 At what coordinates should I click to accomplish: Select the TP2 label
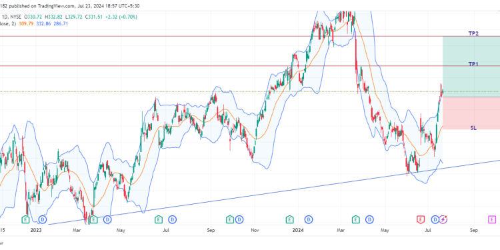[x=473, y=33]
